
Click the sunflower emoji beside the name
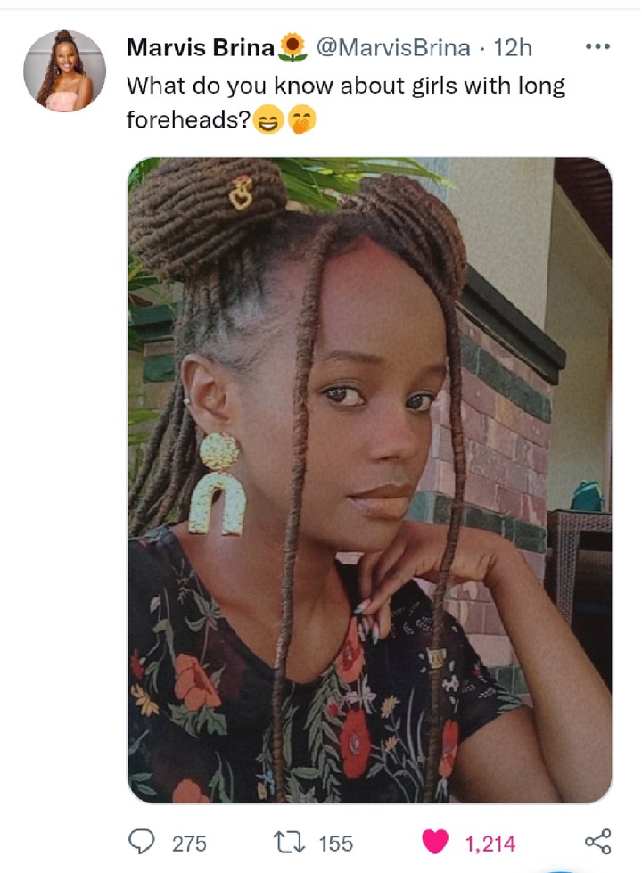click(292, 47)
